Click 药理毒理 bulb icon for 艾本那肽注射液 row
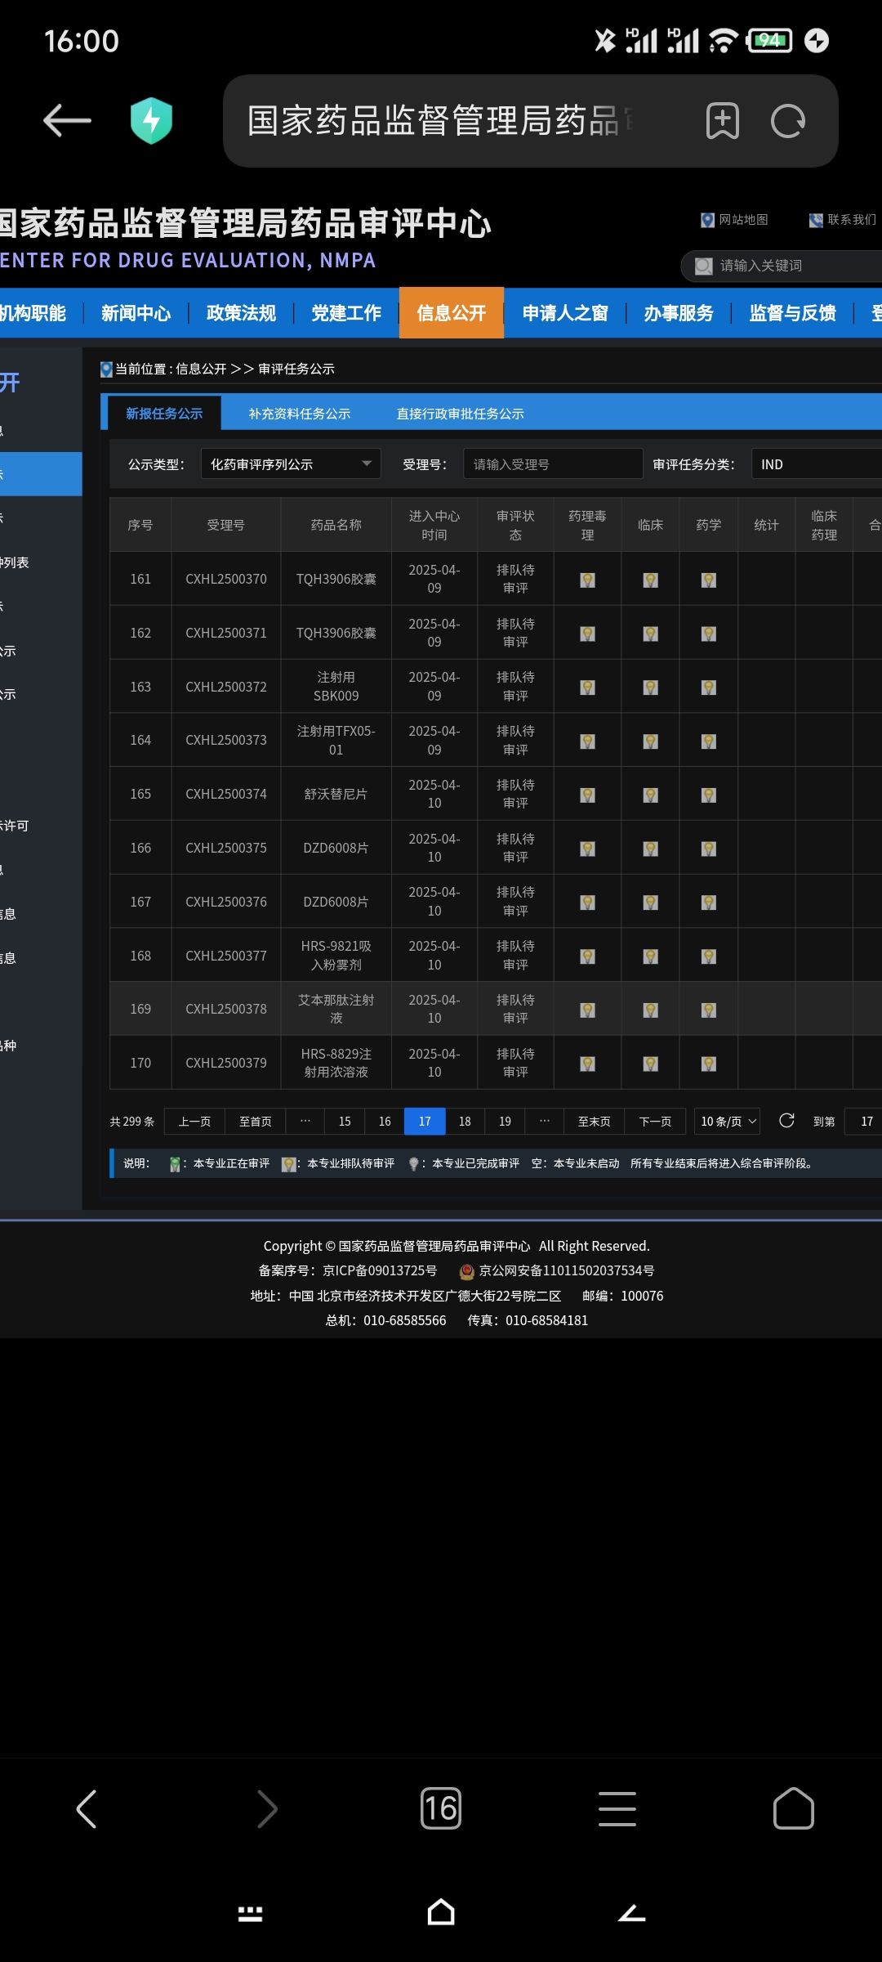 (x=587, y=1010)
